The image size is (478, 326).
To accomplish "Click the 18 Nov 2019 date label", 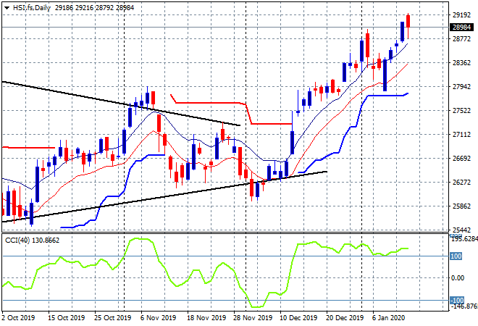I will (206, 318).
